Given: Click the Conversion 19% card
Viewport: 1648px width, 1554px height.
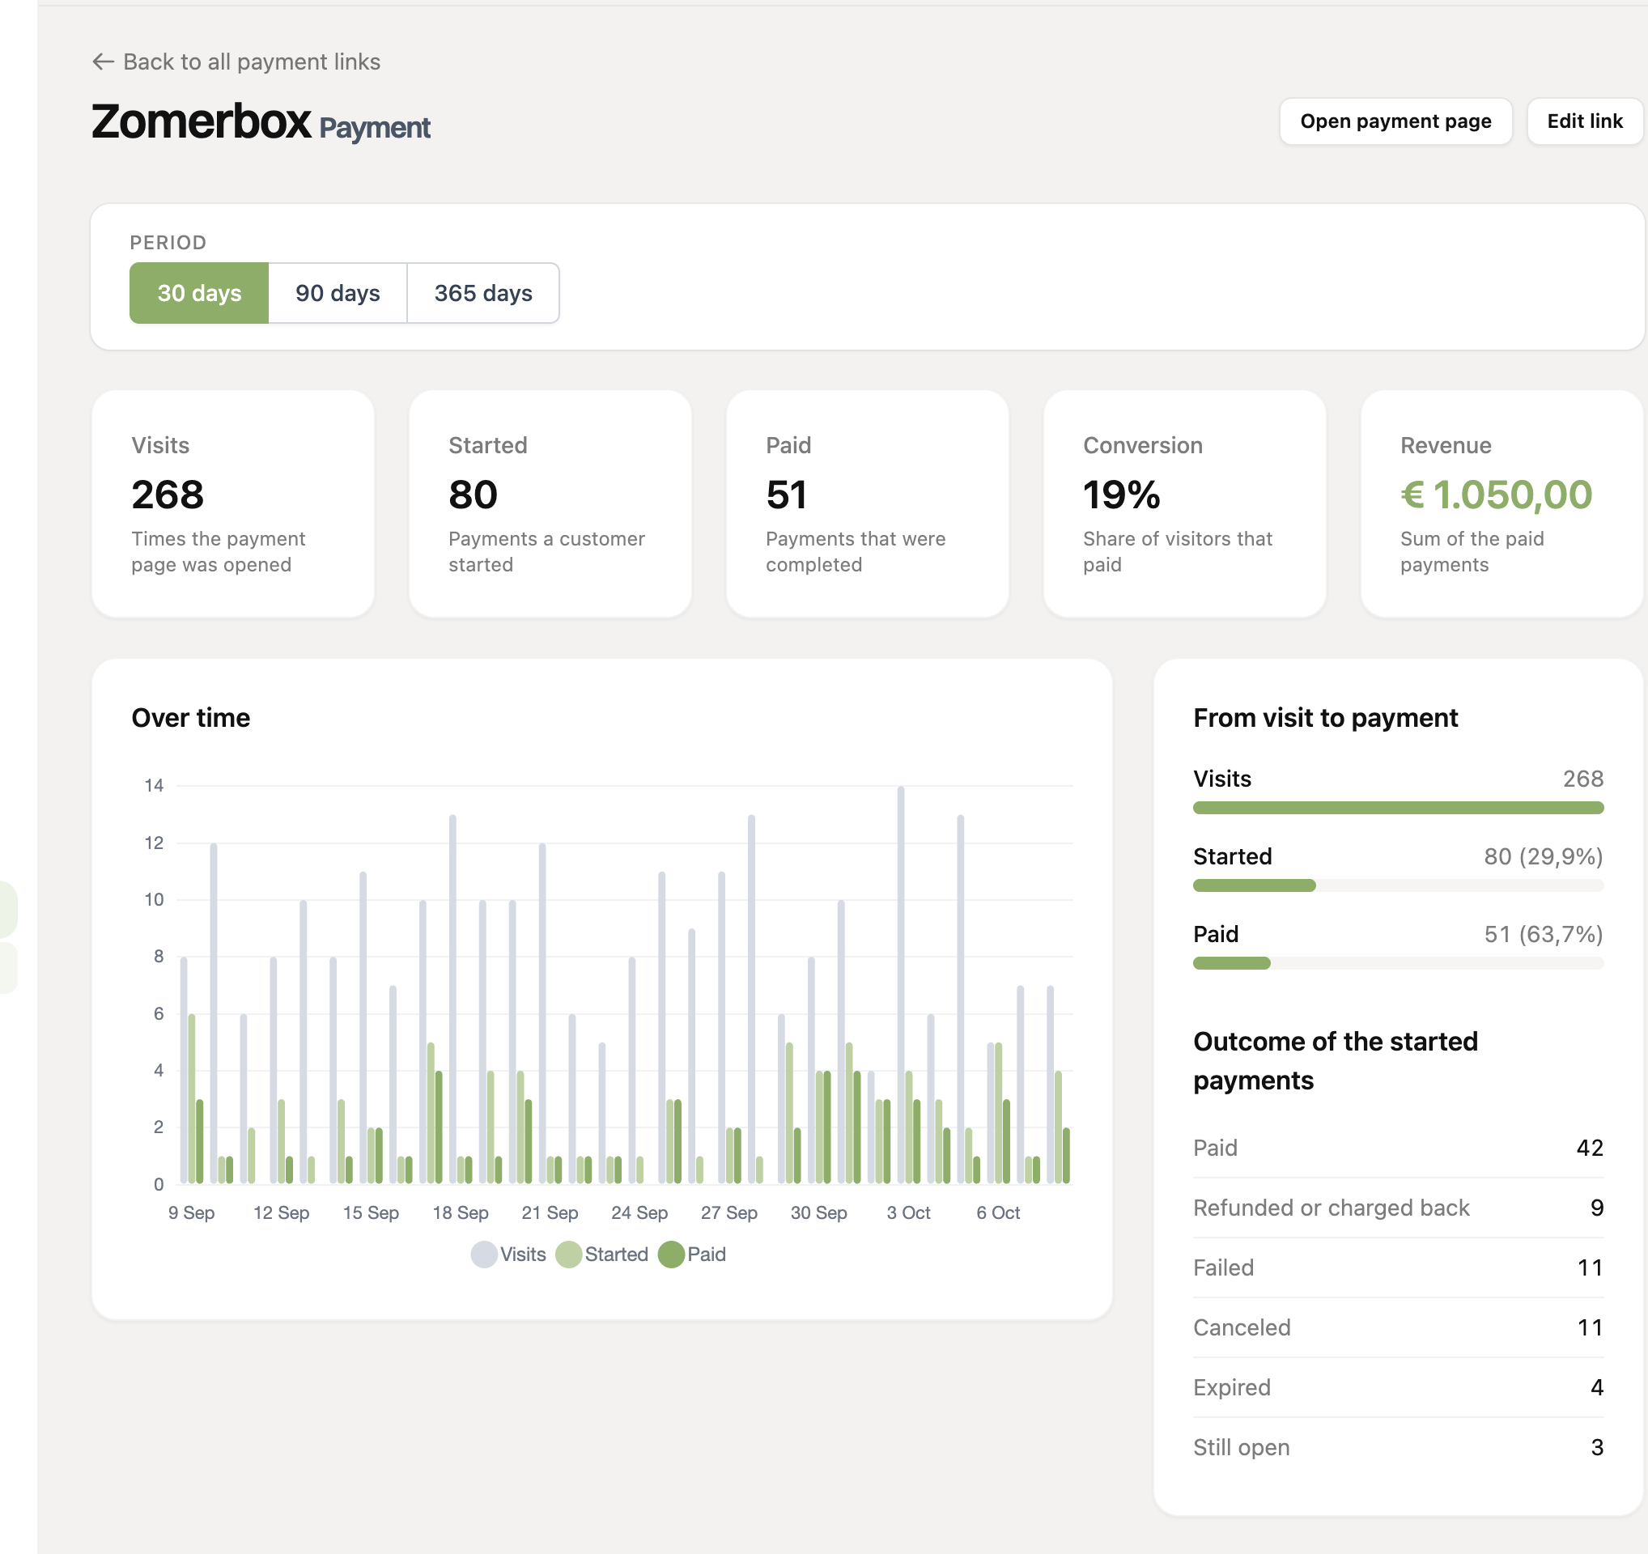Looking at the screenshot, I should [1185, 504].
